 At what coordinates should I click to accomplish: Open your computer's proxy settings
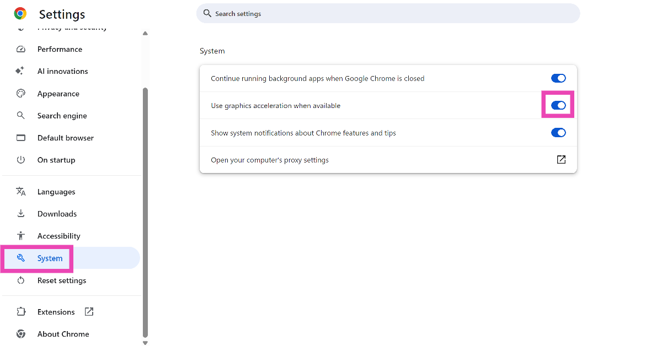(560, 160)
